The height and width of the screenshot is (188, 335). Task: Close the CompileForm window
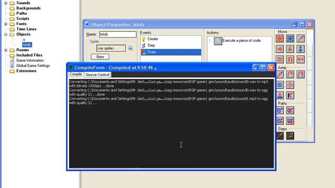tap(271, 67)
